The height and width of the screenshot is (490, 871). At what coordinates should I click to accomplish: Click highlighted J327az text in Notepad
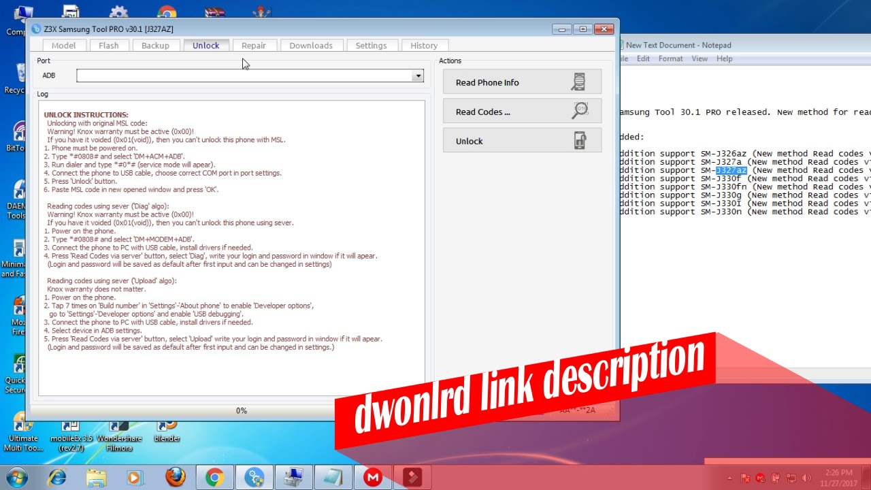click(732, 170)
